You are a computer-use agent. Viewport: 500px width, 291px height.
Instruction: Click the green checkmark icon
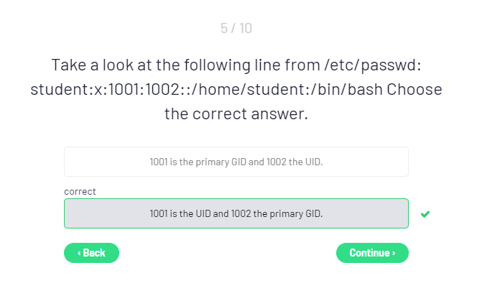tap(425, 214)
